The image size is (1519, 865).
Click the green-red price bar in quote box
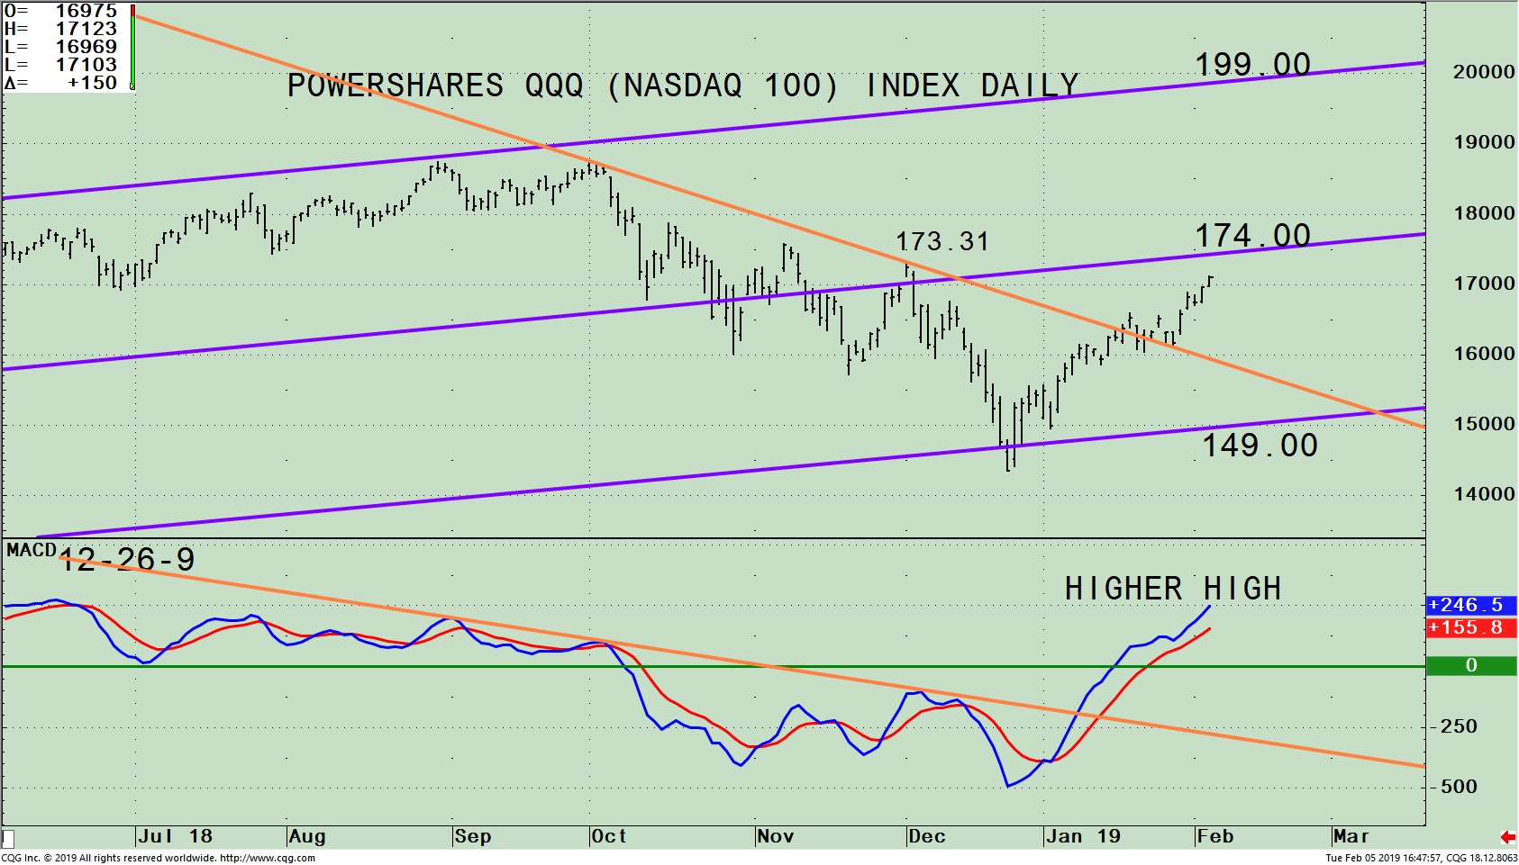coord(132,47)
